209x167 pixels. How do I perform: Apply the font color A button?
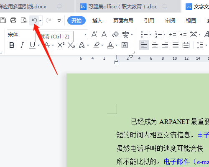(110, 45)
